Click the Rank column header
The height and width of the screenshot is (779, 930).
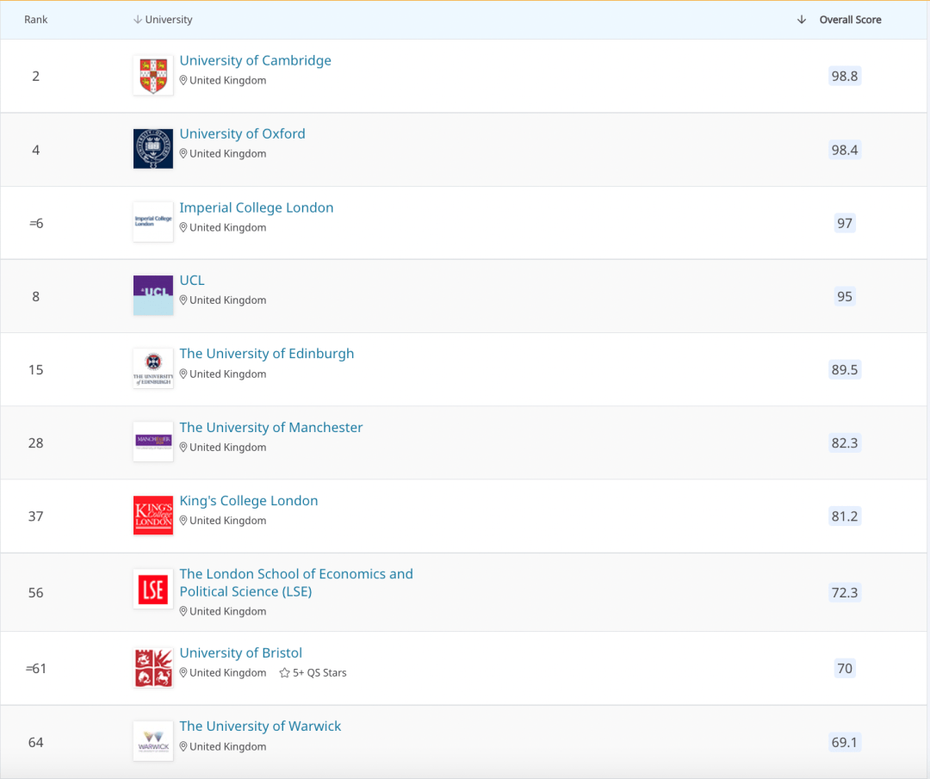[35, 19]
